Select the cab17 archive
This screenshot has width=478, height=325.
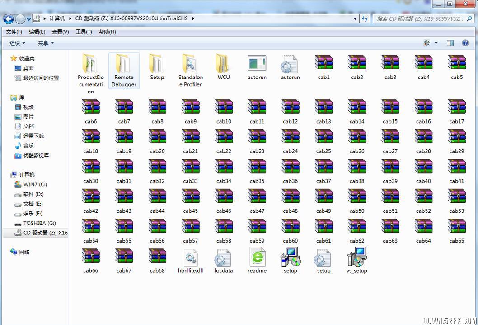[x=457, y=112]
